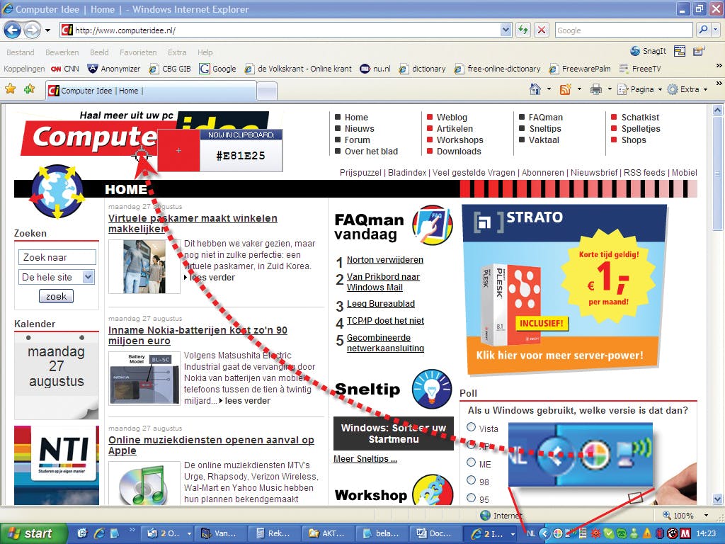The width and height of the screenshot is (725, 544).
Task: Select the 98 poll option
Action: tap(471, 480)
